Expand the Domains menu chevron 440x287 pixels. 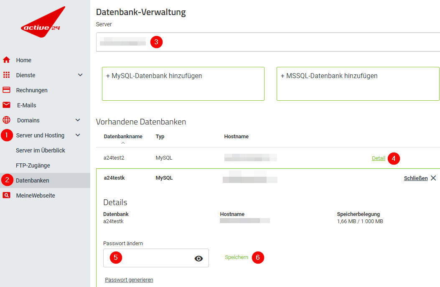(x=78, y=120)
